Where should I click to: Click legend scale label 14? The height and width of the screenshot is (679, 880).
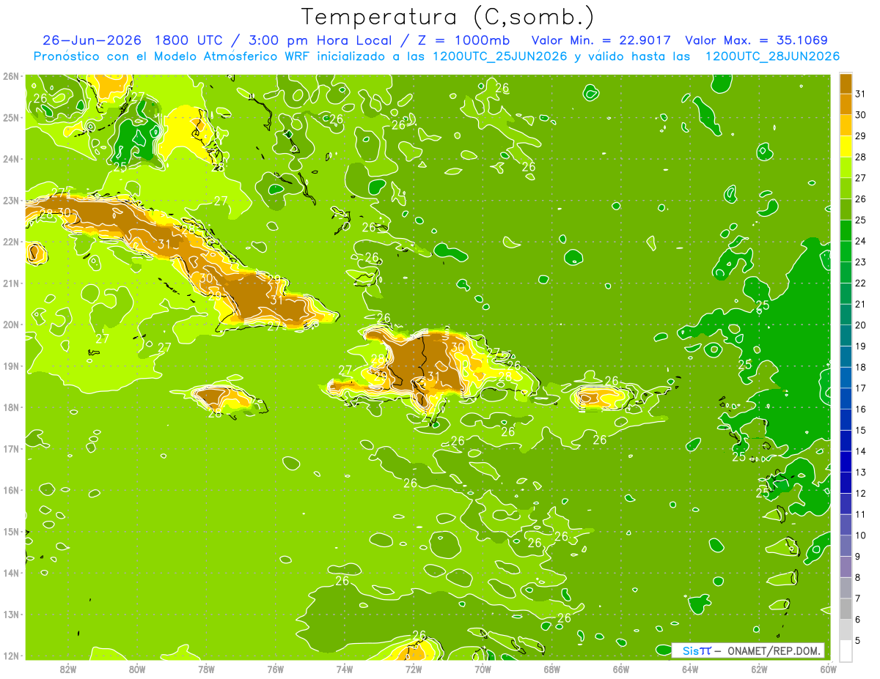pyautogui.click(x=860, y=451)
